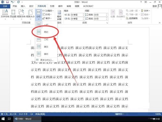
Task: Click proofing check icon in status bar
Action: 31,114
